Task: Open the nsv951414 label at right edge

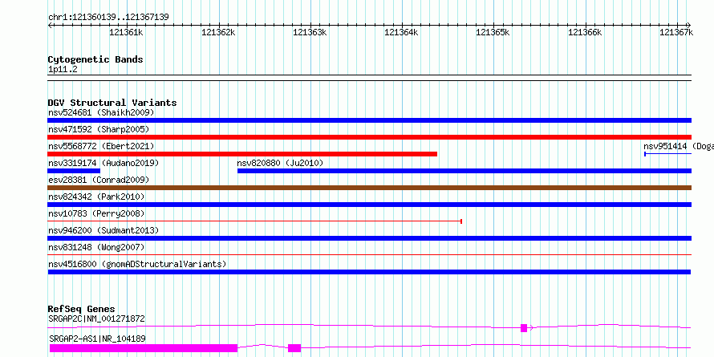Action: 679,146
